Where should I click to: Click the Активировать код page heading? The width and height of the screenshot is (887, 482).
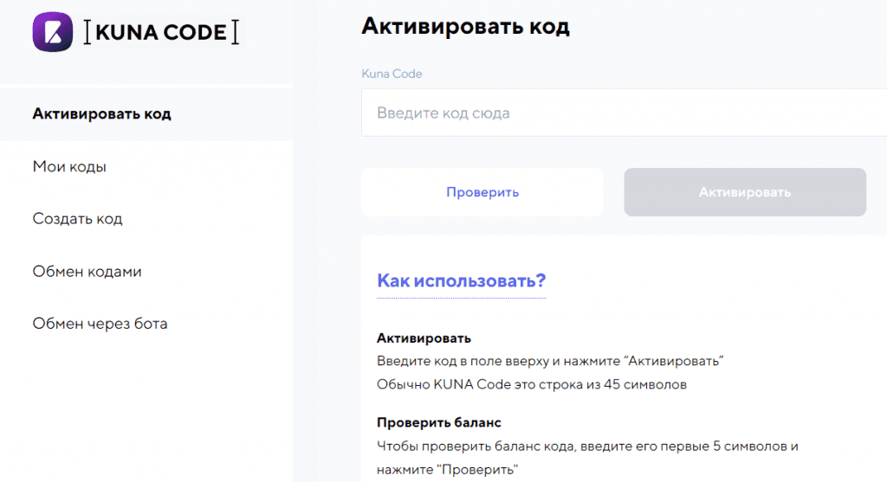point(465,26)
